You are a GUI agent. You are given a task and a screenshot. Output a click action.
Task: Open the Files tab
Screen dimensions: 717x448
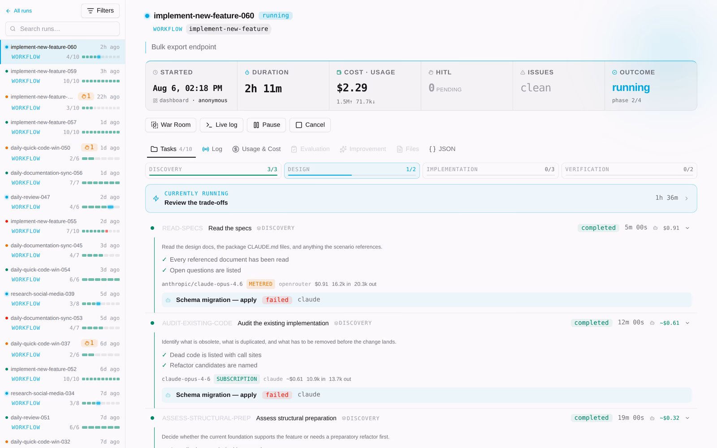pyautogui.click(x=408, y=149)
